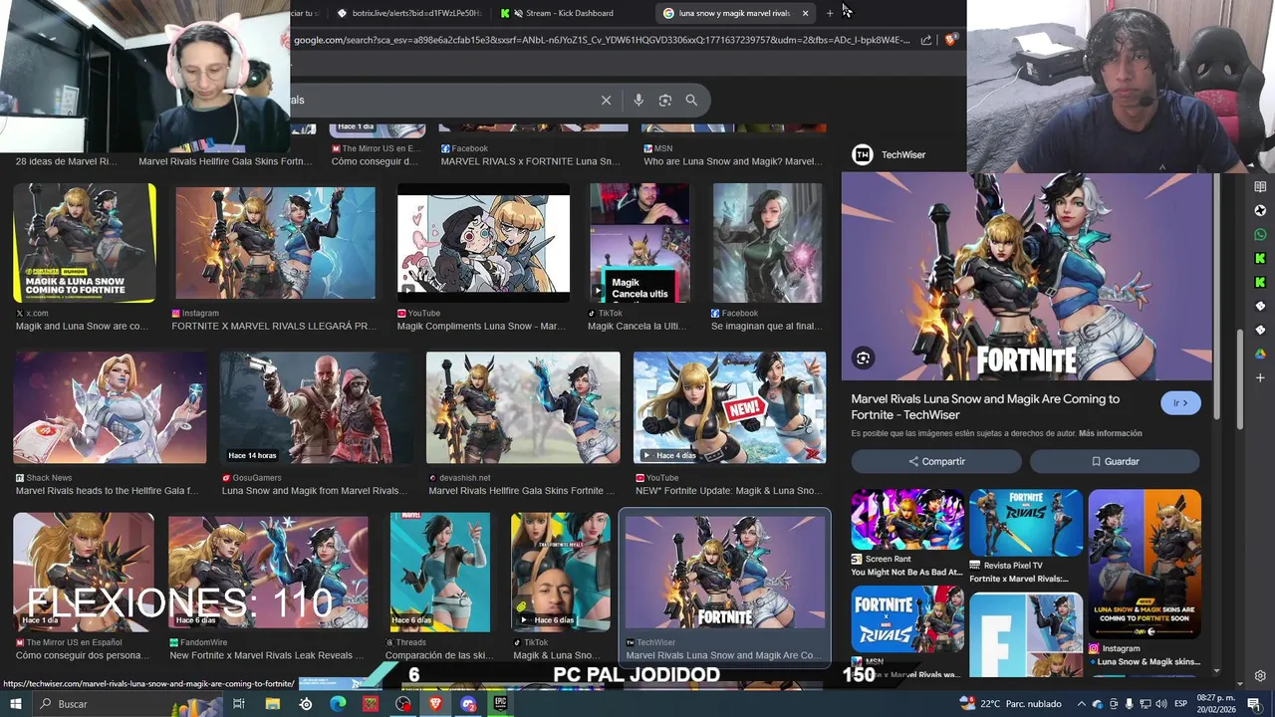The height and width of the screenshot is (717, 1275).
Task: Switch to botrix.live alerts tab
Action: pyautogui.click(x=409, y=13)
